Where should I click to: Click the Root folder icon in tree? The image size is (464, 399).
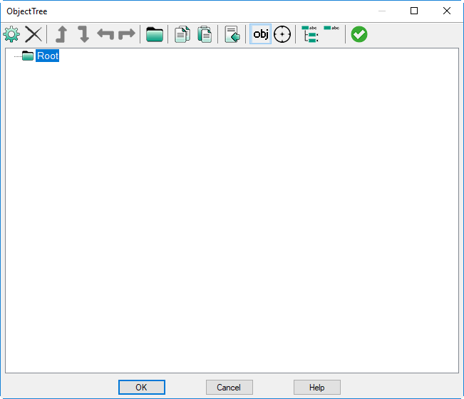pos(28,56)
